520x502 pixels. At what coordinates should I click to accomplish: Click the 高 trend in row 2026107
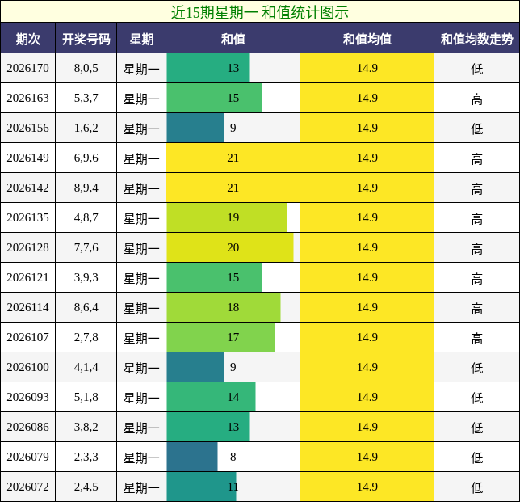(477, 338)
